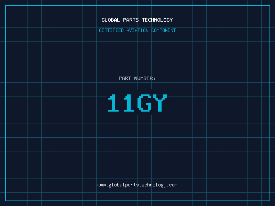
Task: Select the CERTIFIED AVIATION COMPONENT subtitle
Action: click(x=137, y=30)
